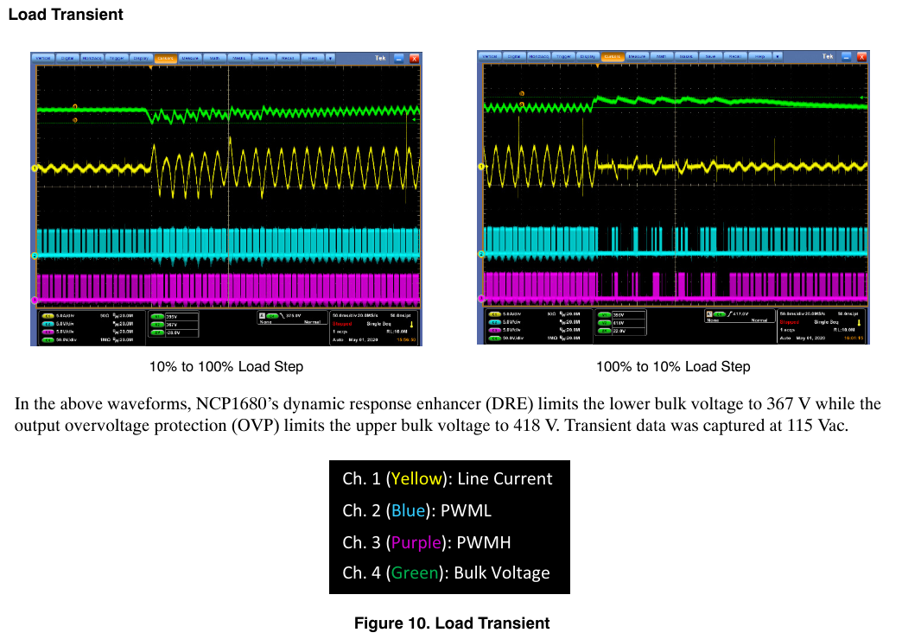Click the "Load Transient" heading at top
Screen dimensions: 902x639
(66, 15)
